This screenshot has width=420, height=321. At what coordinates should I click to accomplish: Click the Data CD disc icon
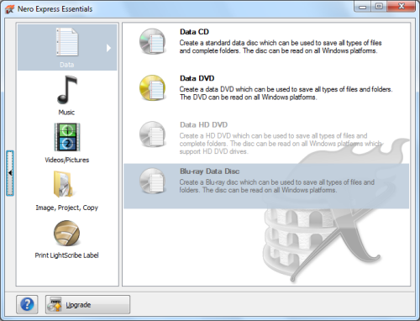[153, 41]
